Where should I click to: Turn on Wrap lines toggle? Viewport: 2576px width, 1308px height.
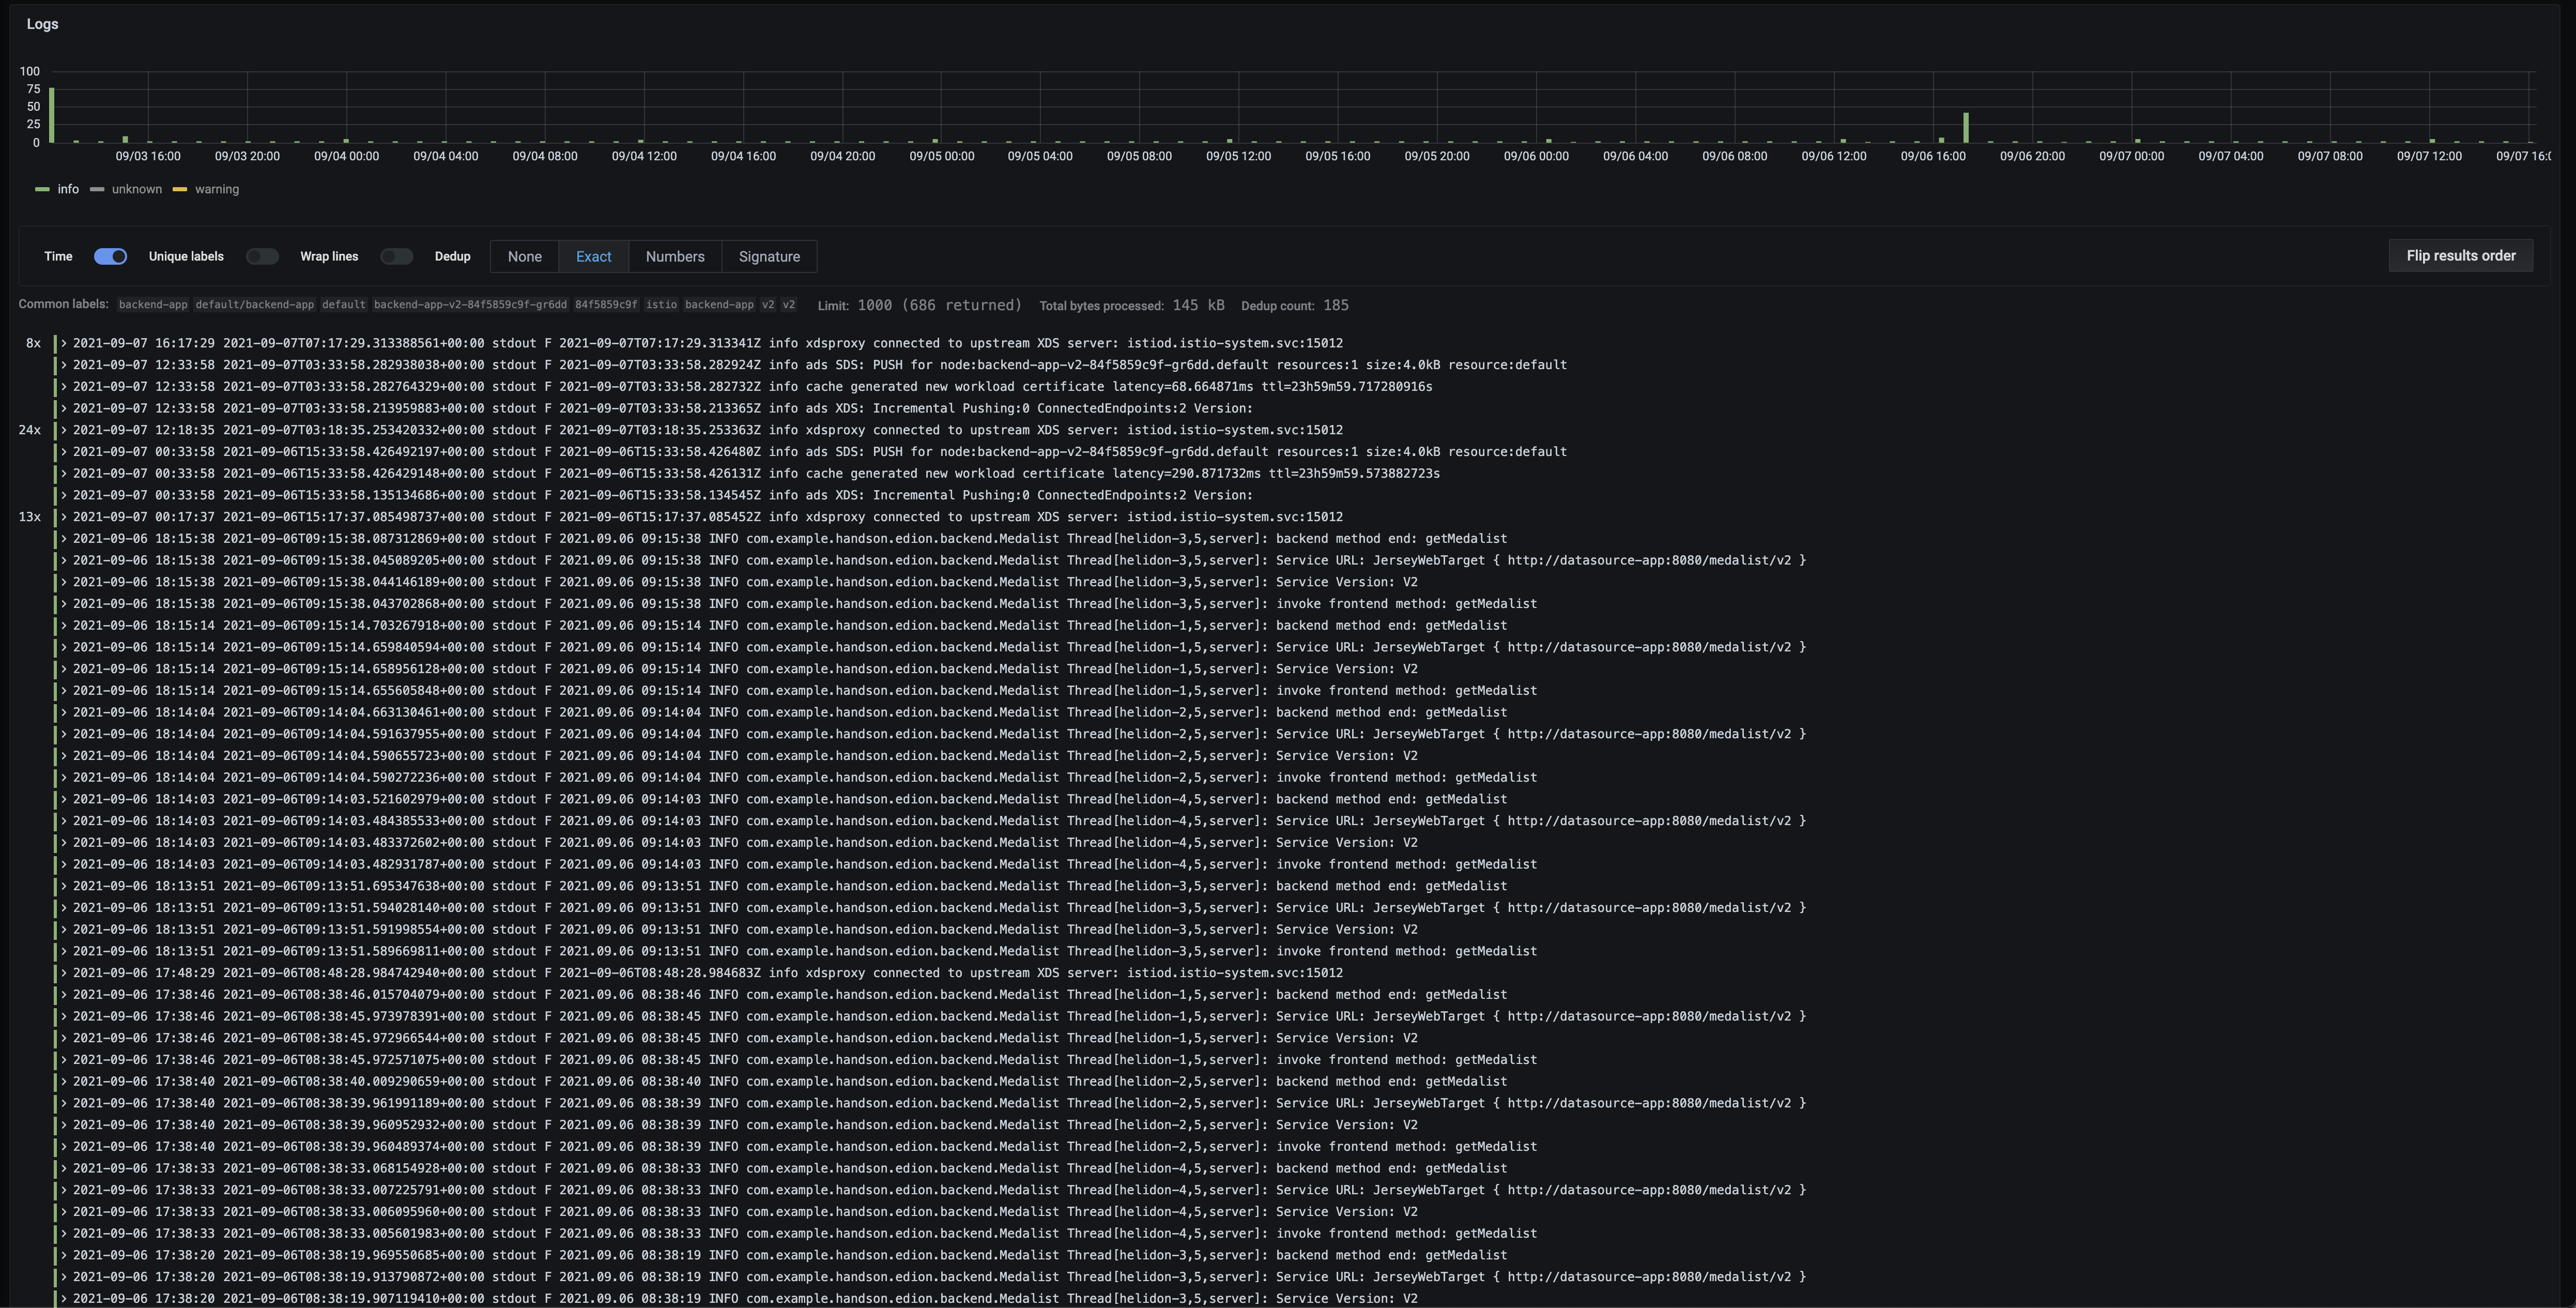point(396,257)
